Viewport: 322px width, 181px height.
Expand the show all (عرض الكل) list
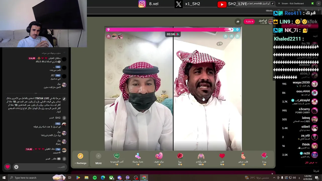(x=311, y=163)
